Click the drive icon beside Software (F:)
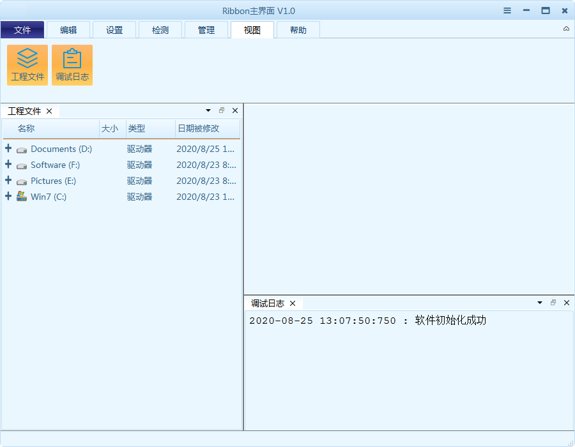This screenshot has width=575, height=447. [x=22, y=164]
